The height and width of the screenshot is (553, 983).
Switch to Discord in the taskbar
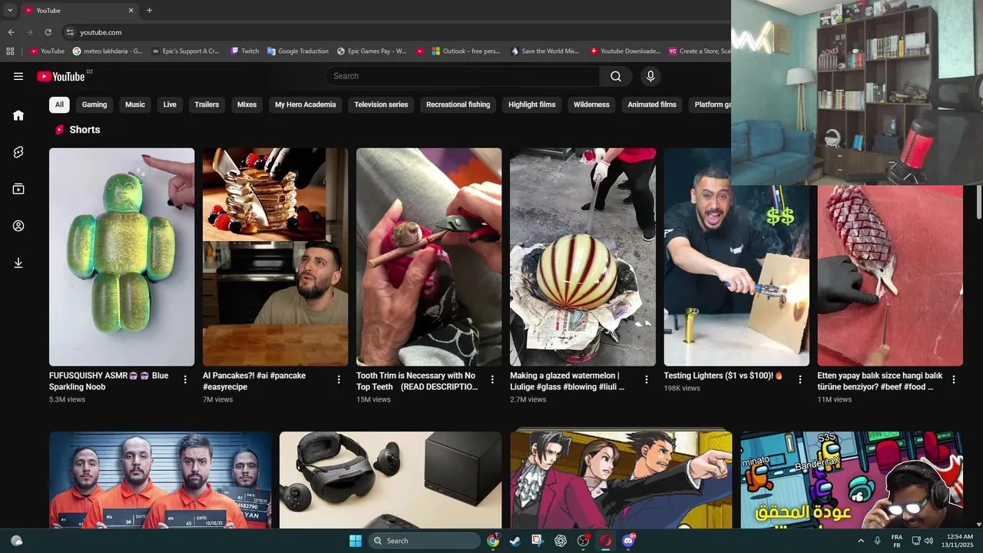628,541
